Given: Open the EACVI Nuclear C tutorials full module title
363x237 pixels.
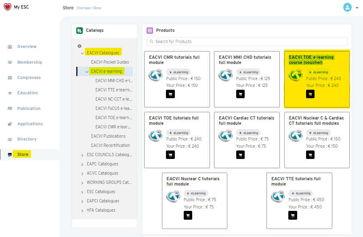Looking at the screenshot, I should 193,181.
